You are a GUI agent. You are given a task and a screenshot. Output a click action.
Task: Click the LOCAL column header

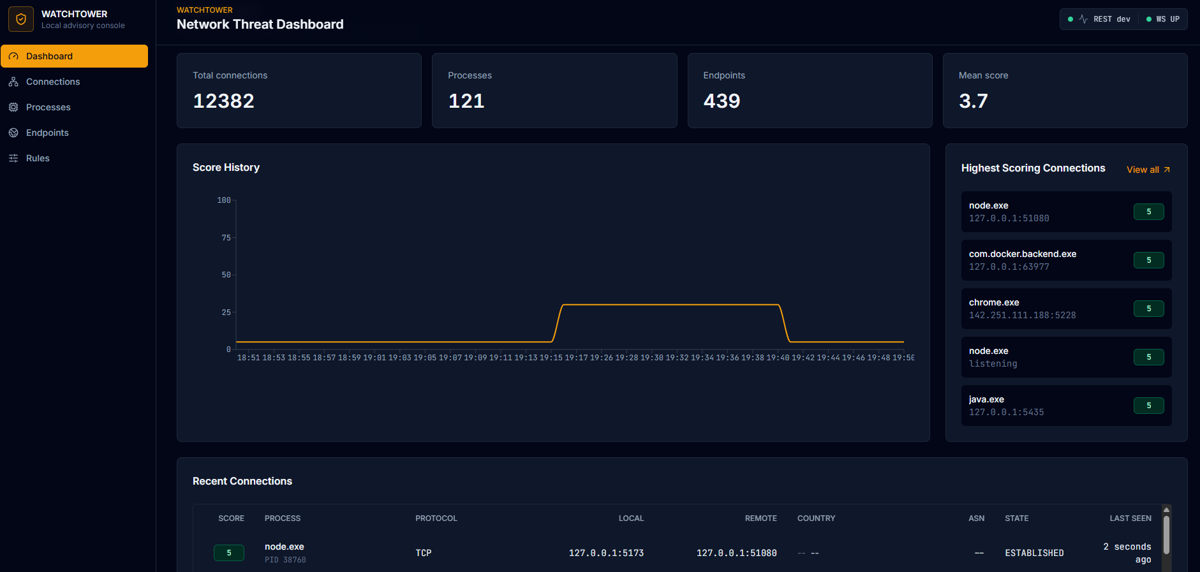pos(631,518)
